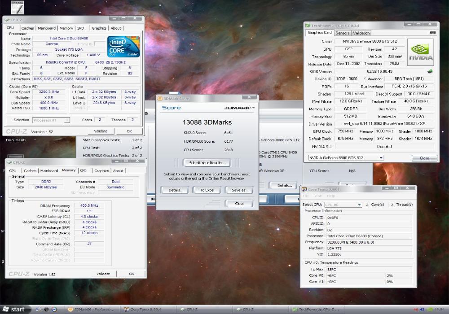This screenshot has height=314, width=449.
Task: Click the GPU-Z title bar icon
Action: pyautogui.click(x=308, y=26)
